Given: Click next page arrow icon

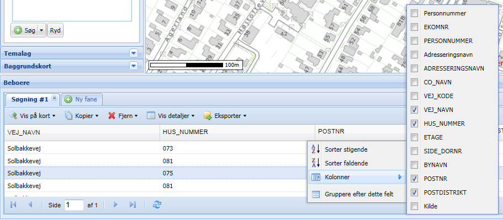Looking at the screenshot, I should tap(116, 205).
